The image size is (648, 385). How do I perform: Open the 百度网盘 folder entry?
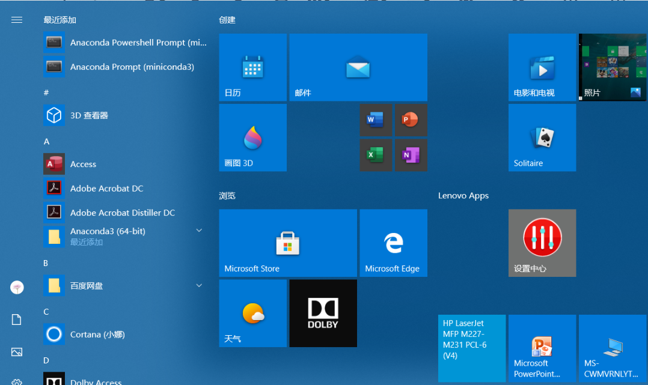point(125,285)
